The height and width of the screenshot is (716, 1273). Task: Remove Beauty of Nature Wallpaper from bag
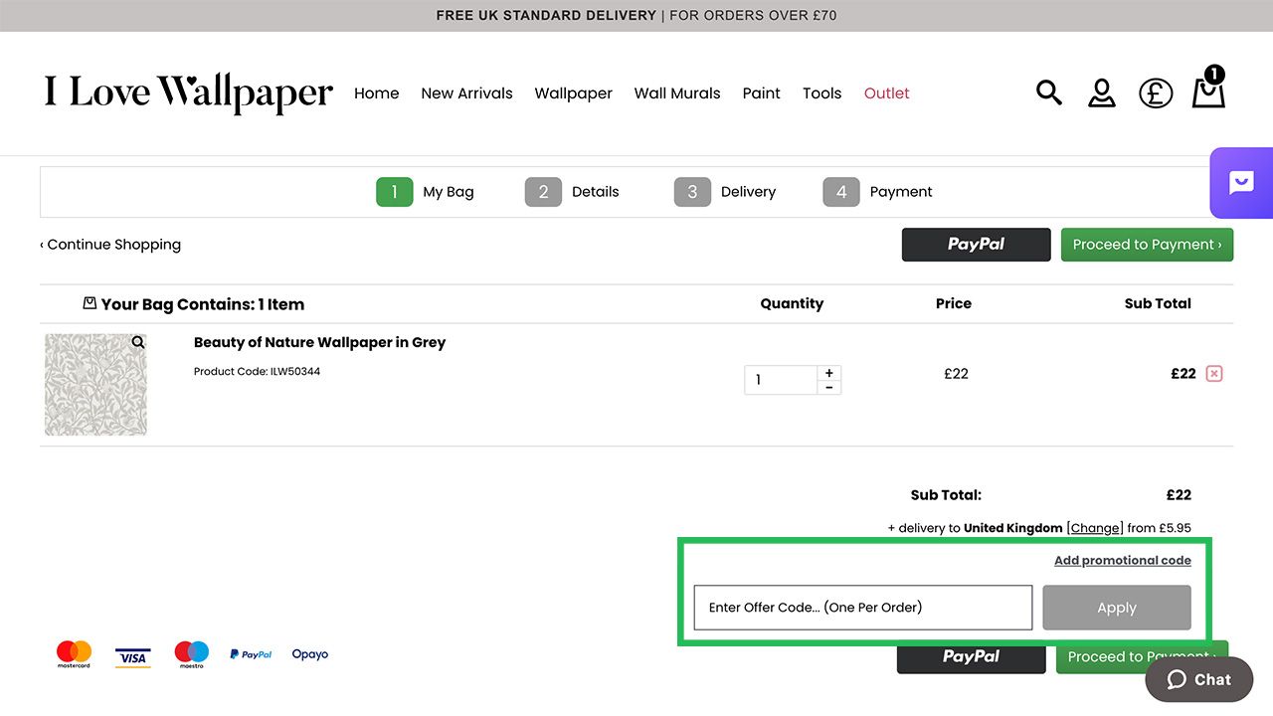(x=1214, y=374)
